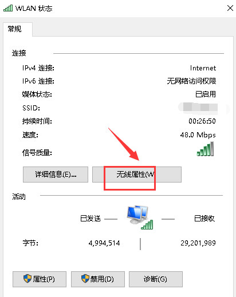Click the shield icon on 禁用(D) button

[85, 279]
